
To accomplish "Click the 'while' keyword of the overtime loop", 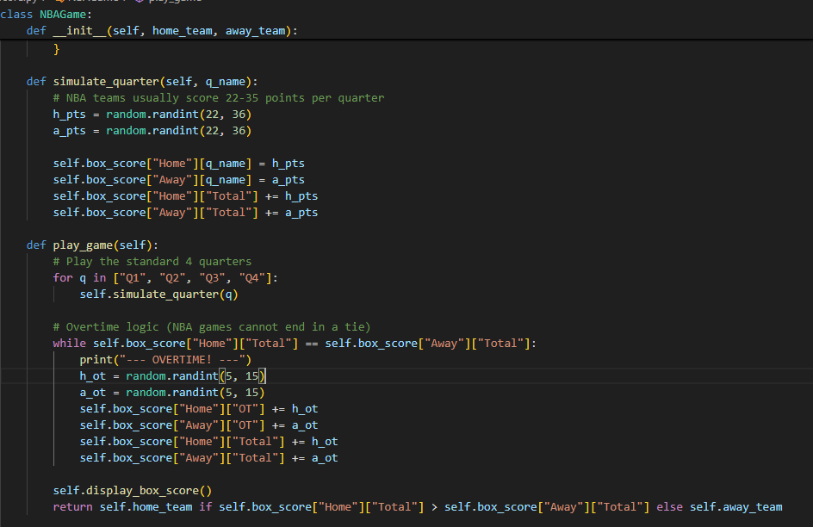I will click(x=69, y=344).
